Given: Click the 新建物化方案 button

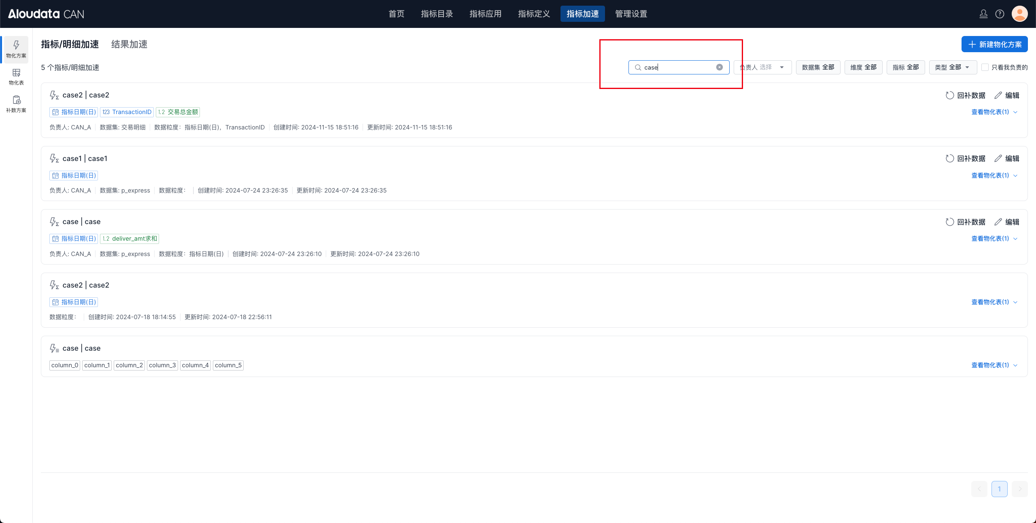Looking at the screenshot, I should [x=994, y=44].
